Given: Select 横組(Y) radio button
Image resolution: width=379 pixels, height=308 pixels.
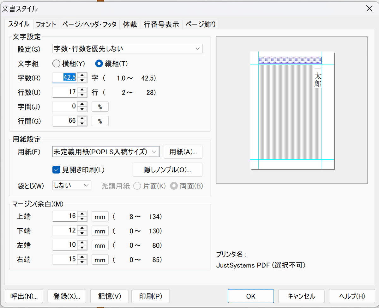Looking at the screenshot, I should click(x=69, y=64).
